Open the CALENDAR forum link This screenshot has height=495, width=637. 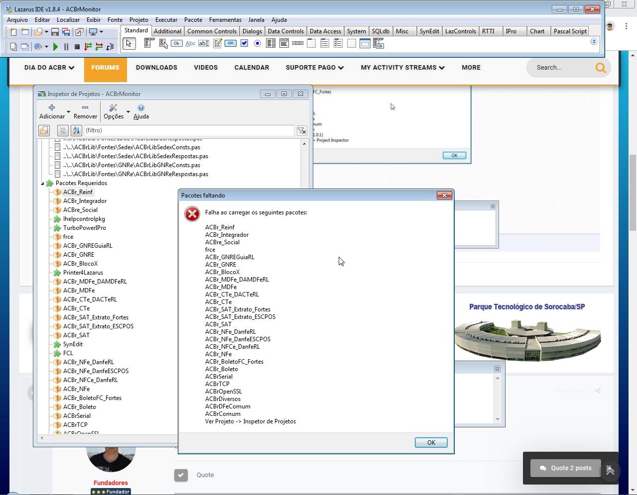tap(252, 68)
